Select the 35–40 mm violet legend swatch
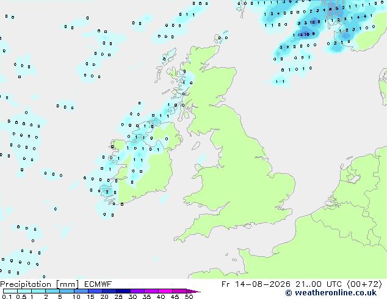 (x=151, y=291)
